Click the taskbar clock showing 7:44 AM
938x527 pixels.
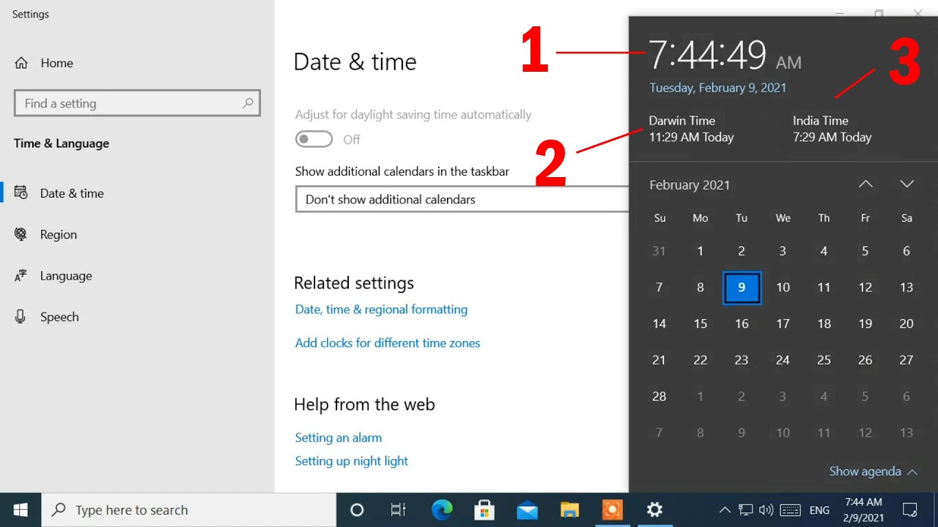pos(864,509)
